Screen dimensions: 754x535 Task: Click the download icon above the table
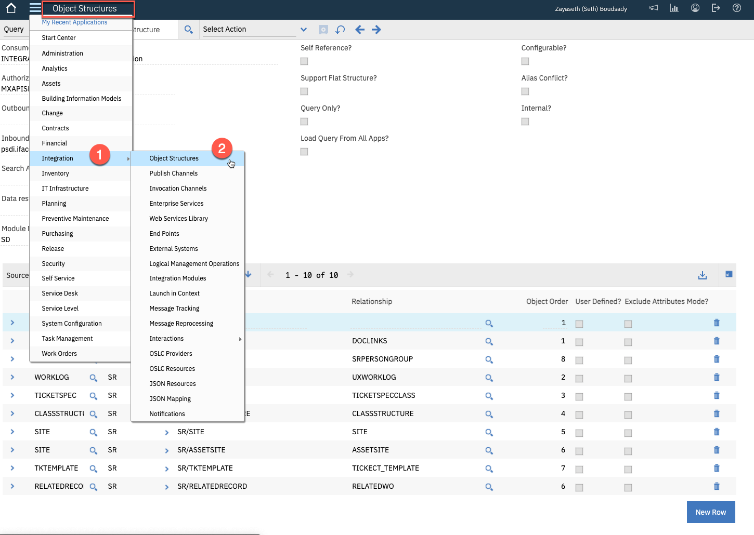tap(703, 275)
